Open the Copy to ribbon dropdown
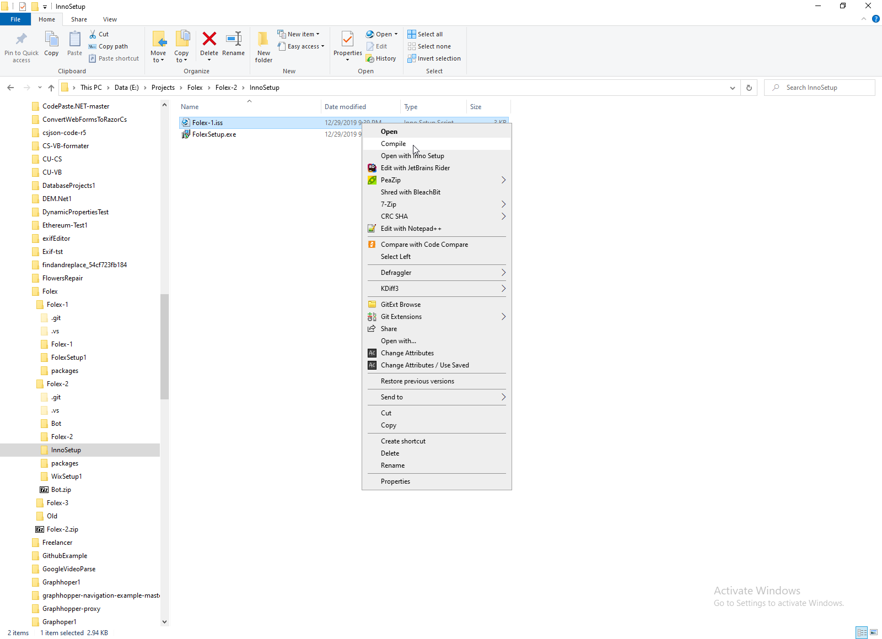 pos(181,47)
